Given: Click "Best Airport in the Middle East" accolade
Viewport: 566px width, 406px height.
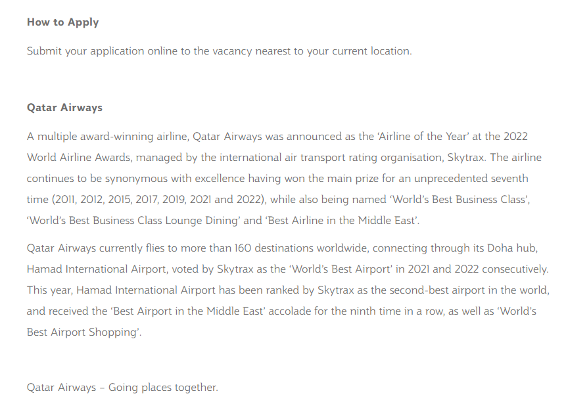Looking at the screenshot, I should coord(188,311).
